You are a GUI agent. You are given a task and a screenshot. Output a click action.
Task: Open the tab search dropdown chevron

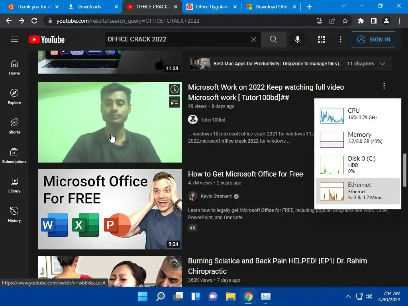coord(344,6)
